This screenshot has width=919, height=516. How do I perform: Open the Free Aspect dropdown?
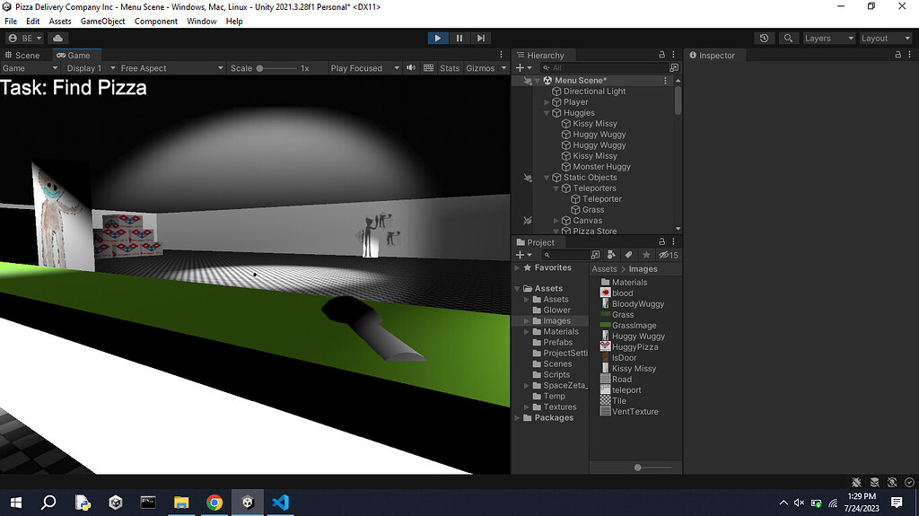coord(171,68)
